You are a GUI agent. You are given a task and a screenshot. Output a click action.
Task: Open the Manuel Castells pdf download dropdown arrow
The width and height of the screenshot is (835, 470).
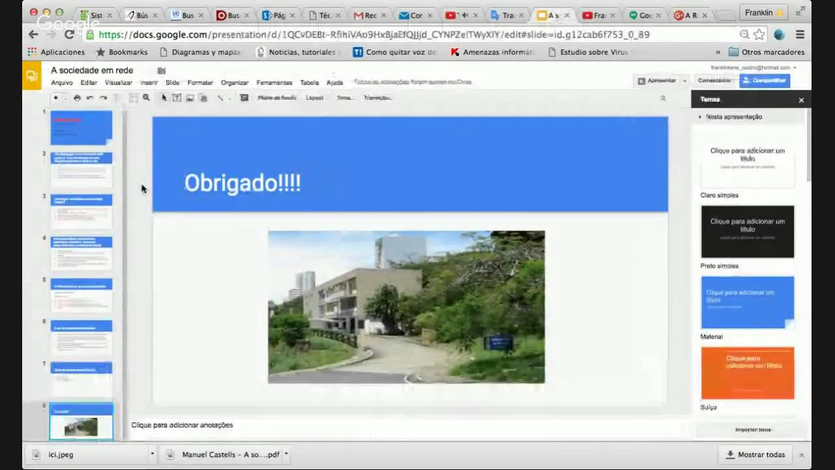(x=286, y=454)
